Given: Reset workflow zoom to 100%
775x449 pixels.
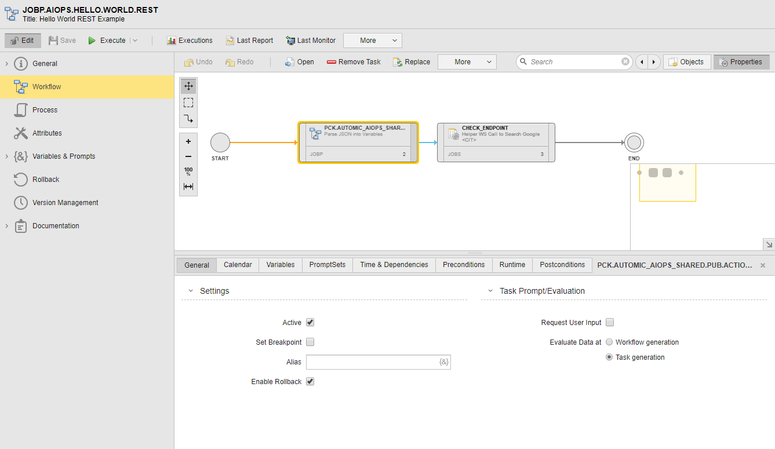Looking at the screenshot, I should click(x=188, y=171).
